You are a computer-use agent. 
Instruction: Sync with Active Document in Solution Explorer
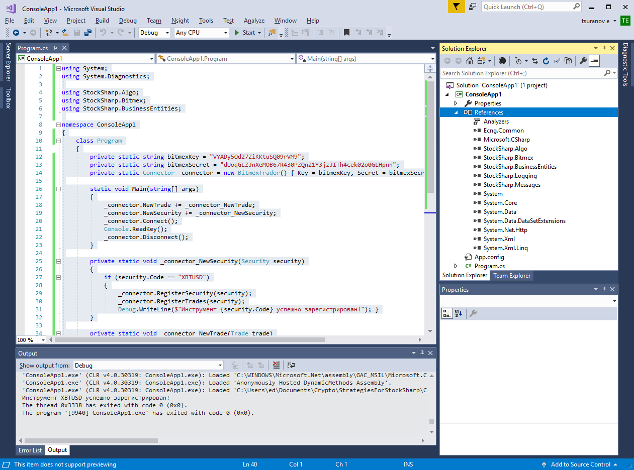pyautogui.click(x=534, y=61)
